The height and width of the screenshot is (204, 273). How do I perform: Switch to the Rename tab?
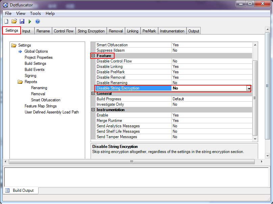(43, 31)
